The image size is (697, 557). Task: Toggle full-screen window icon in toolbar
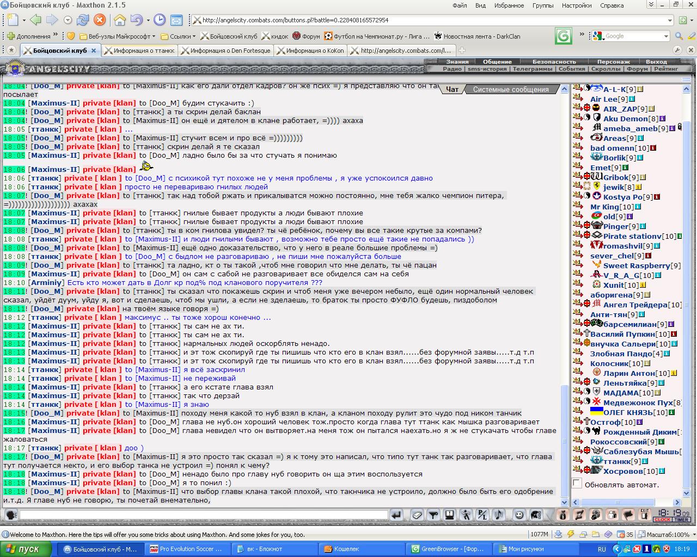click(x=176, y=20)
